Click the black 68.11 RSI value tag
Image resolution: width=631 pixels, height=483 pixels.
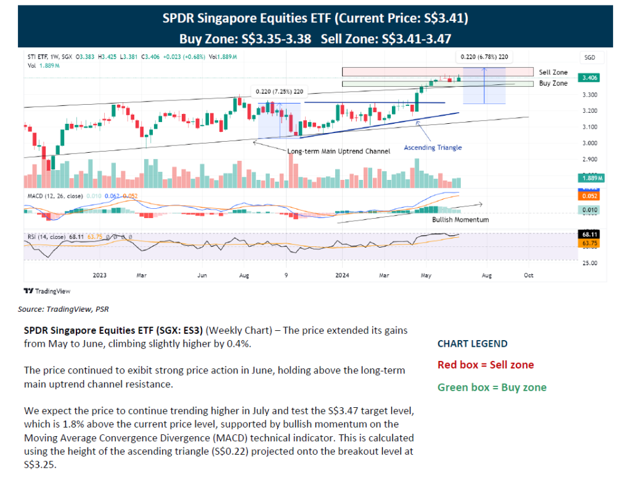pos(588,235)
